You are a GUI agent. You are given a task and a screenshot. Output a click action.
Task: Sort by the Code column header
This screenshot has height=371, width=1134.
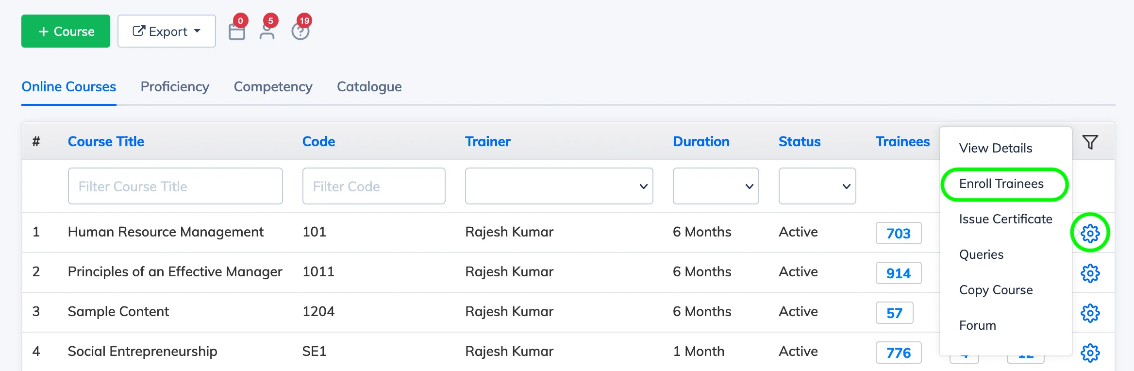click(x=318, y=141)
